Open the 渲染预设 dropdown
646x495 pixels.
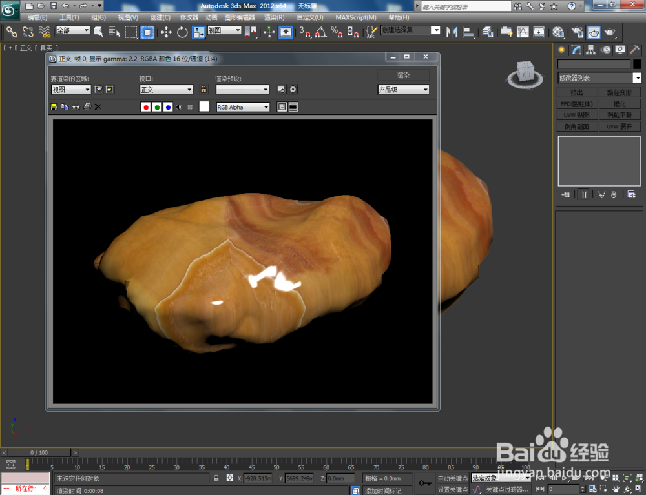(x=243, y=90)
